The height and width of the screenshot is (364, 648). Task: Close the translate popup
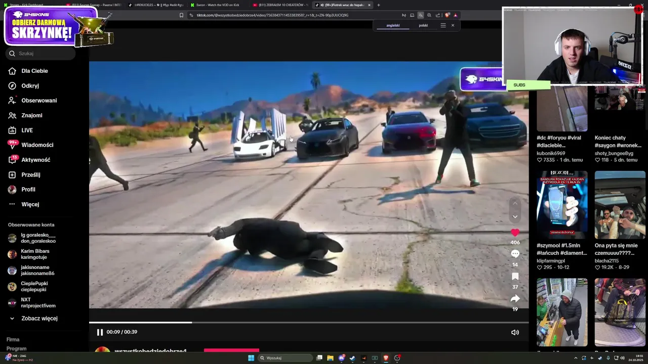[x=453, y=25]
